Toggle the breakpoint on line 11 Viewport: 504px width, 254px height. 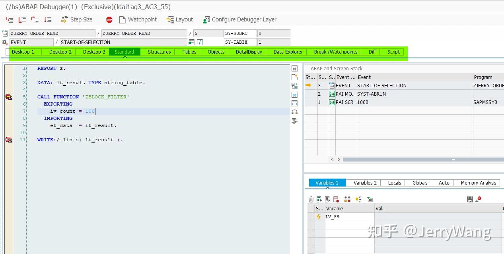[x=9, y=139]
